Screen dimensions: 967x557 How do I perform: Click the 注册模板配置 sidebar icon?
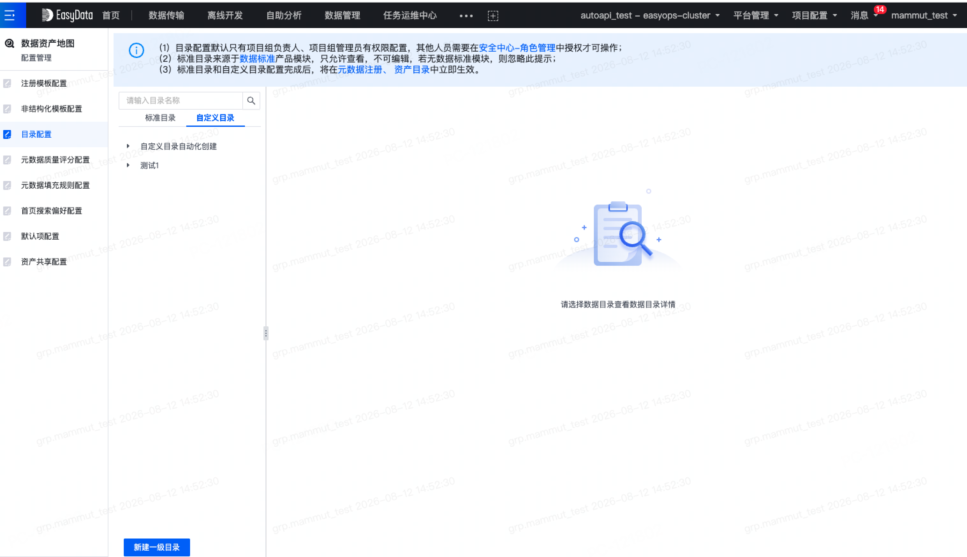tap(7, 83)
